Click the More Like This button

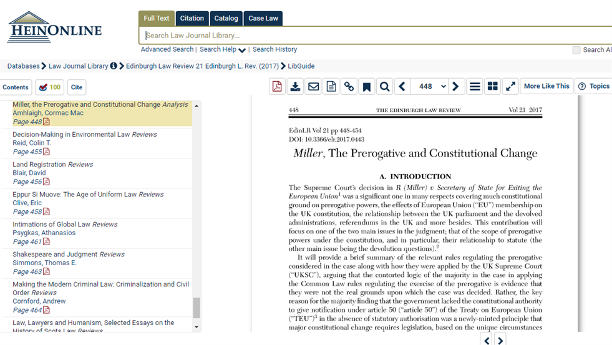click(x=546, y=86)
